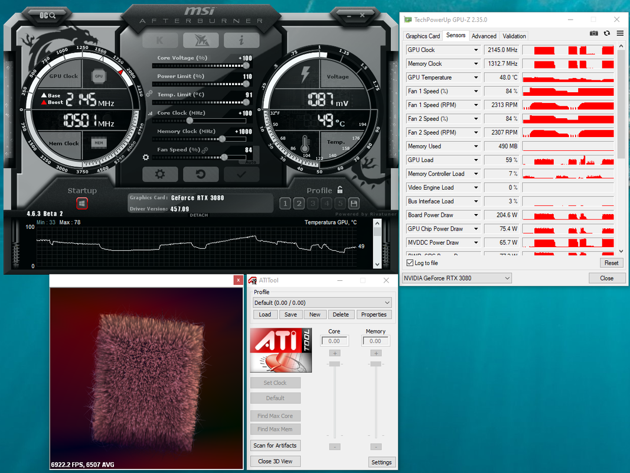Image resolution: width=630 pixels, height=473 pixels.
Task: Click the Kombustor K button
Action: click(160, 40)
